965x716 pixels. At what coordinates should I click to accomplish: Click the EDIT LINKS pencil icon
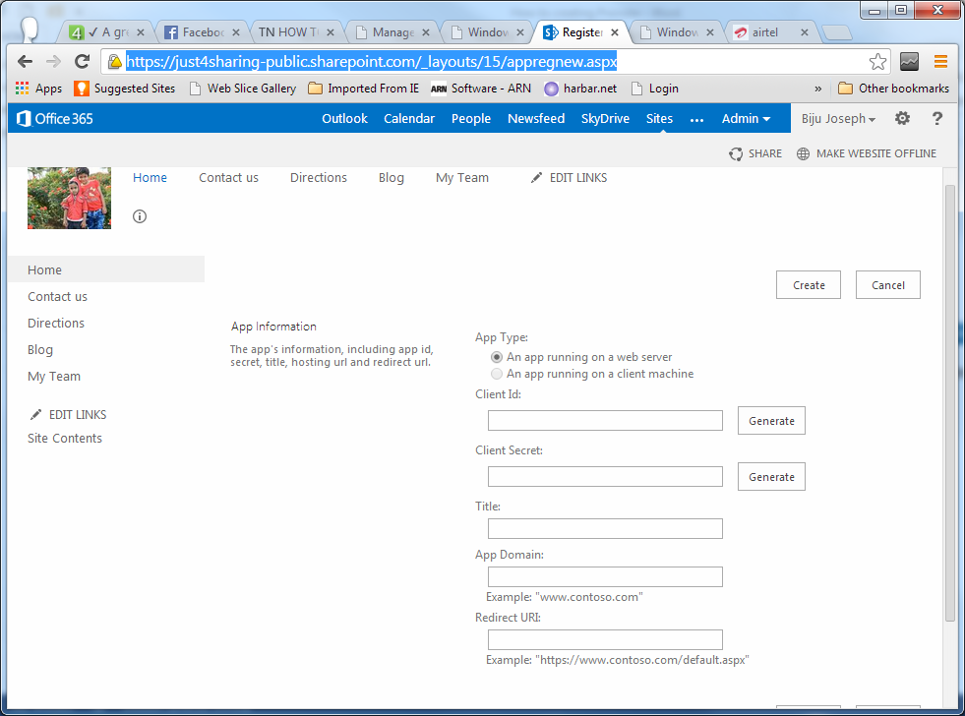[536, 177]
